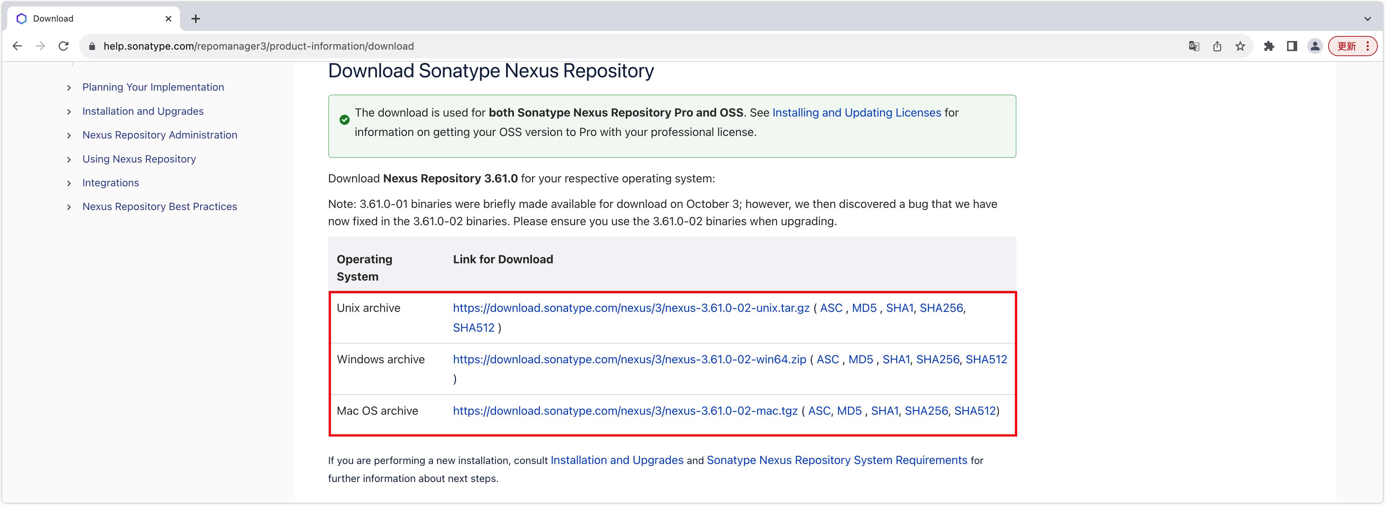Bookmark this page with the star icon
The height and width of the screenshot is (505, 1385).
[x=1240, y=46]
